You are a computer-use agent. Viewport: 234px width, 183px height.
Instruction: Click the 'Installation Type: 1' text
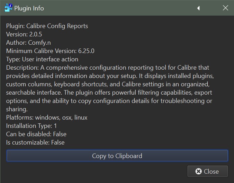pos(31,126)
